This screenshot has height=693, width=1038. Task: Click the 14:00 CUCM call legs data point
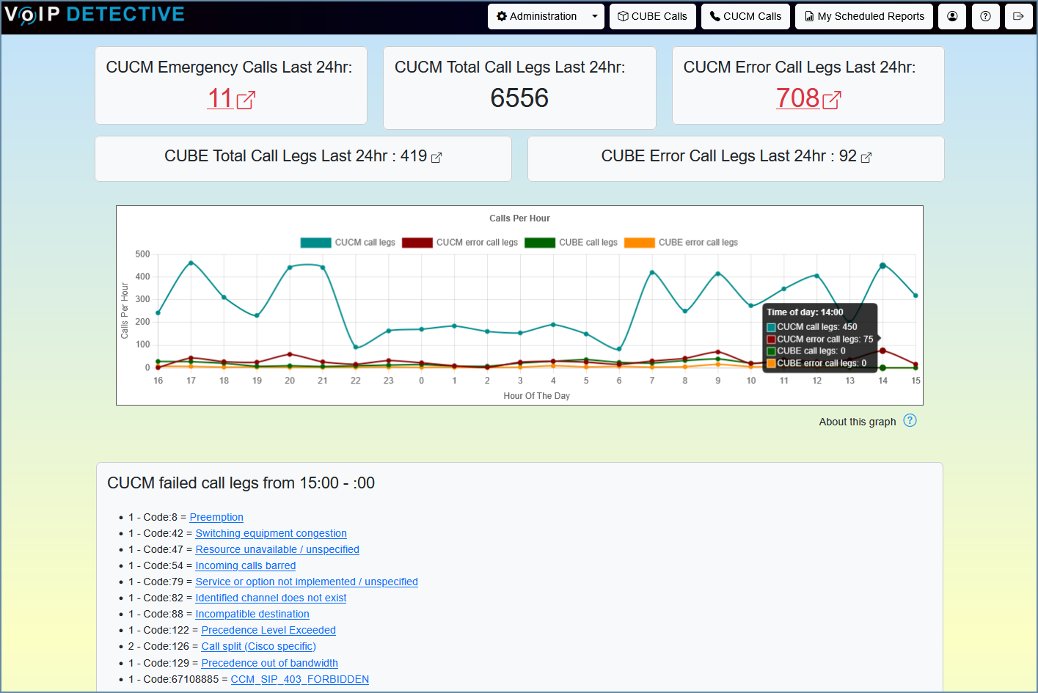coord(882,265)
